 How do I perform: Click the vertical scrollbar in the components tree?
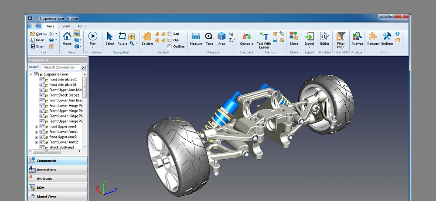click(x=85, y=87)
